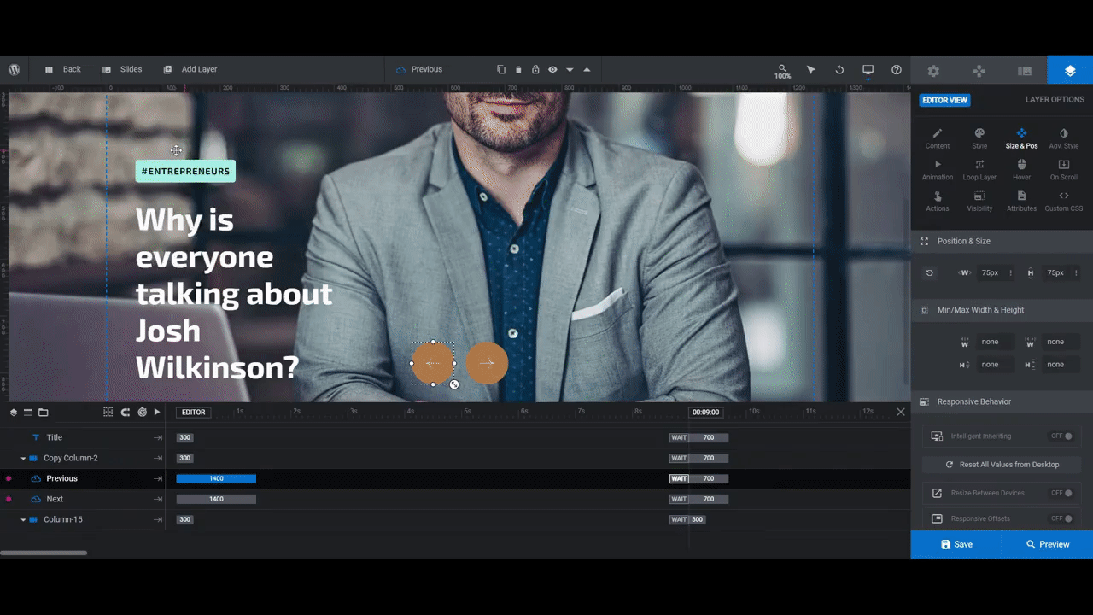Viewport: 1093px width, 615px height.
Task: Reset position and size values
Action: pos(929,273)
